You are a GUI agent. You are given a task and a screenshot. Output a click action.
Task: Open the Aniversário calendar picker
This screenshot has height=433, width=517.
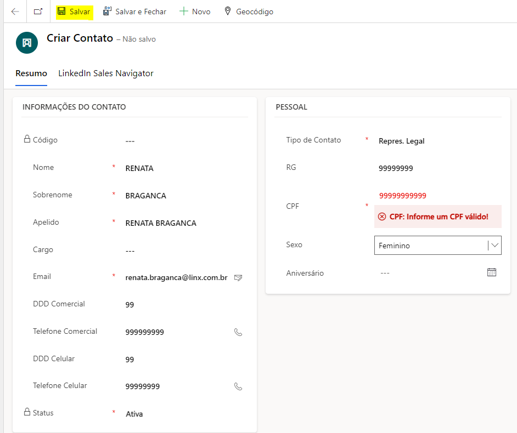click(492, 272)
